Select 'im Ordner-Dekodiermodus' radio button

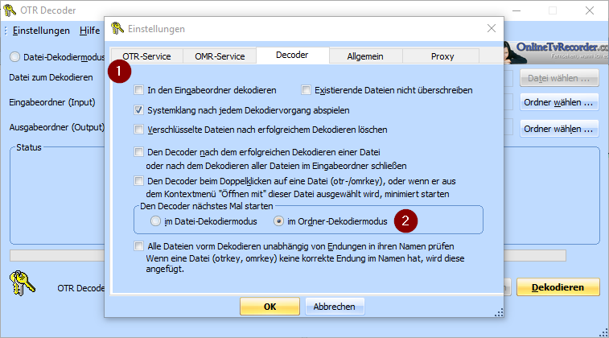(279, 221)
